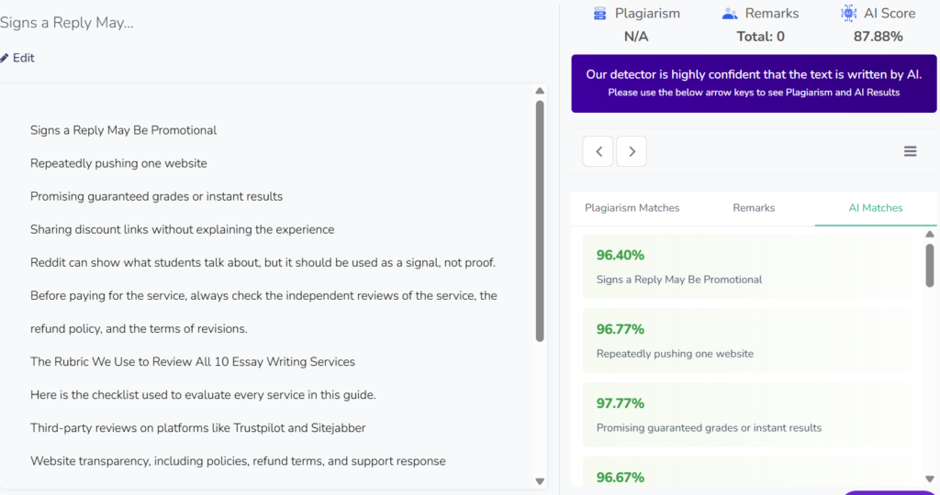Click the AI Score chip icon
This screenshot has height=495, width=940.
tap(849, 13)
